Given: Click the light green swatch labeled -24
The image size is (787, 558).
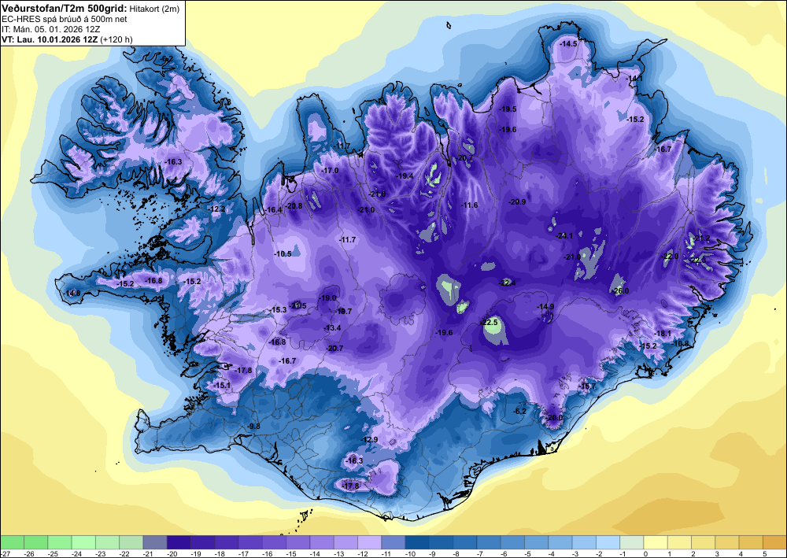Looking at the screenshot, I should [83, 542].
